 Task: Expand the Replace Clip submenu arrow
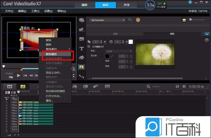69,49
